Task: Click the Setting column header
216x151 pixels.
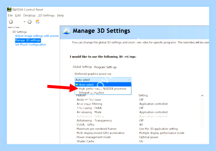Action: 143,95
